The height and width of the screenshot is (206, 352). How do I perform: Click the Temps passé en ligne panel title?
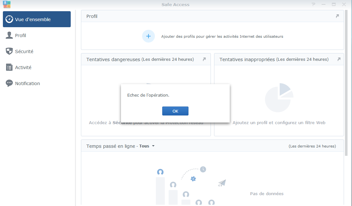[110, 146]
